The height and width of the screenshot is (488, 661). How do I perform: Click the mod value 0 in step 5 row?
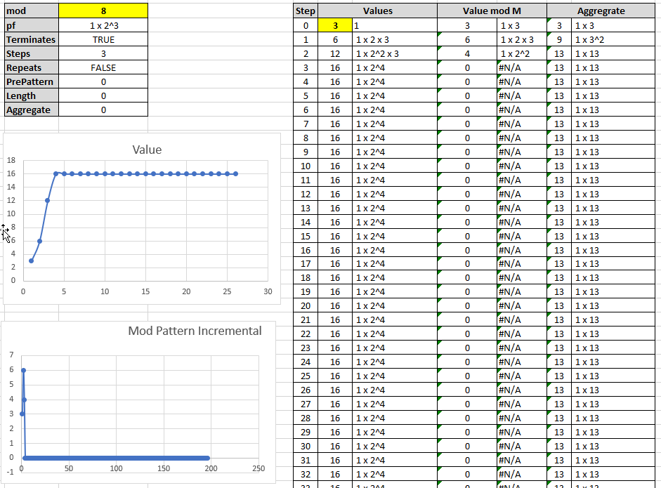(x=467, y=95)
